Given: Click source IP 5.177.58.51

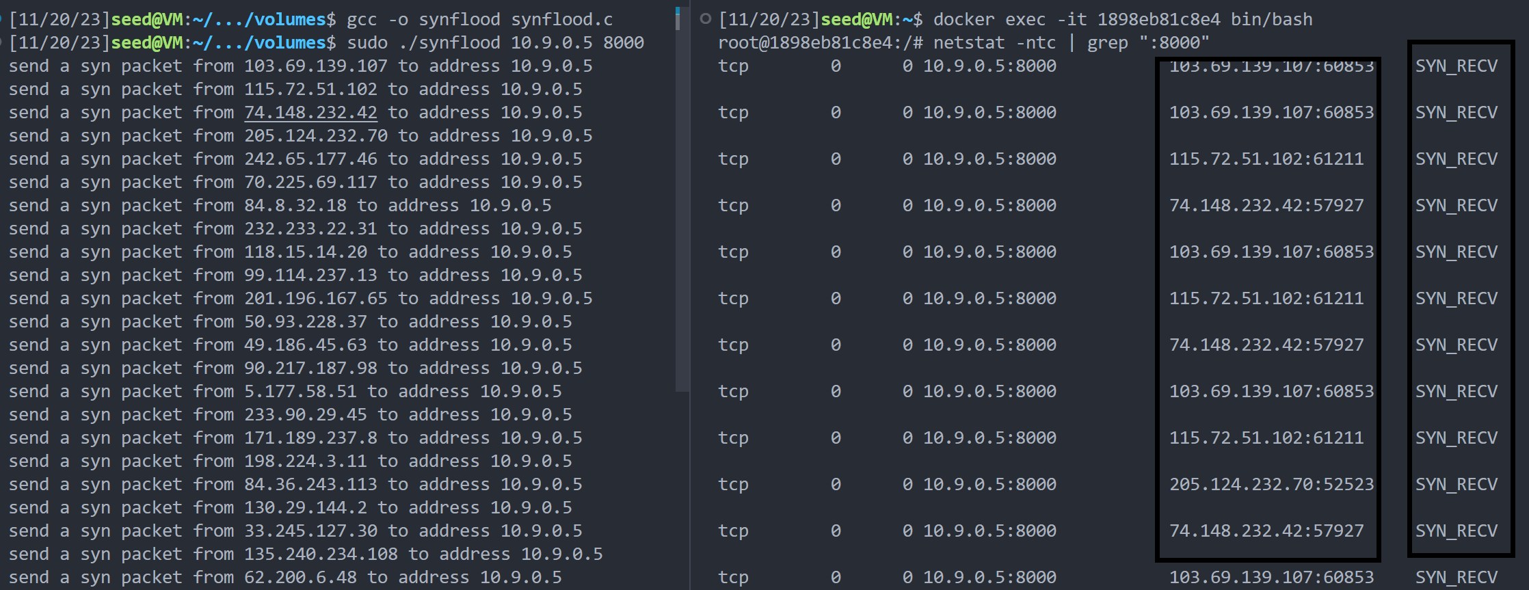Looking at the screenshot, I should pos(300,391).
